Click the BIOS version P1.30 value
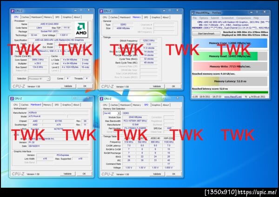Screen dimensions: 279x197 coord(58,143)
